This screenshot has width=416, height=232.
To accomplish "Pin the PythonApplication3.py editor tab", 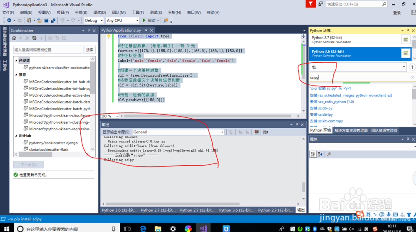I will pyautogui.click(x=146, y=30).
